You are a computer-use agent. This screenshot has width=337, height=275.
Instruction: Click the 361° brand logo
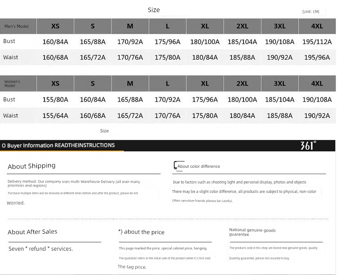[308, 145]
